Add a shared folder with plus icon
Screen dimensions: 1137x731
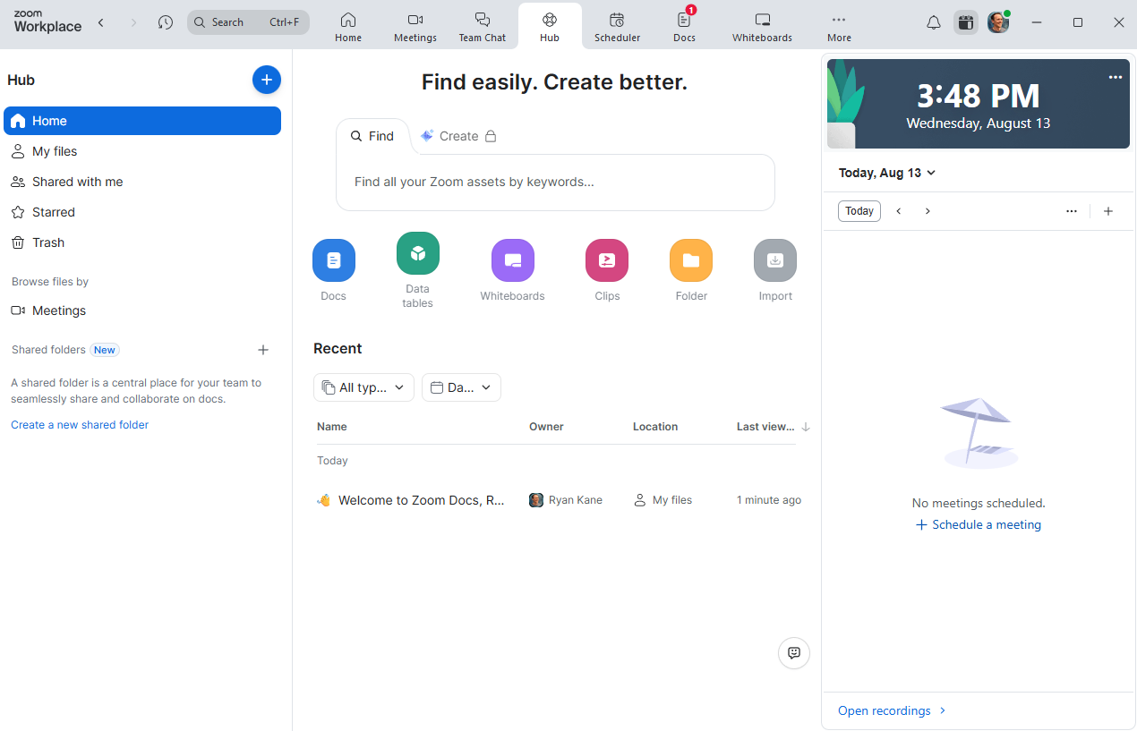click(263, 350)
